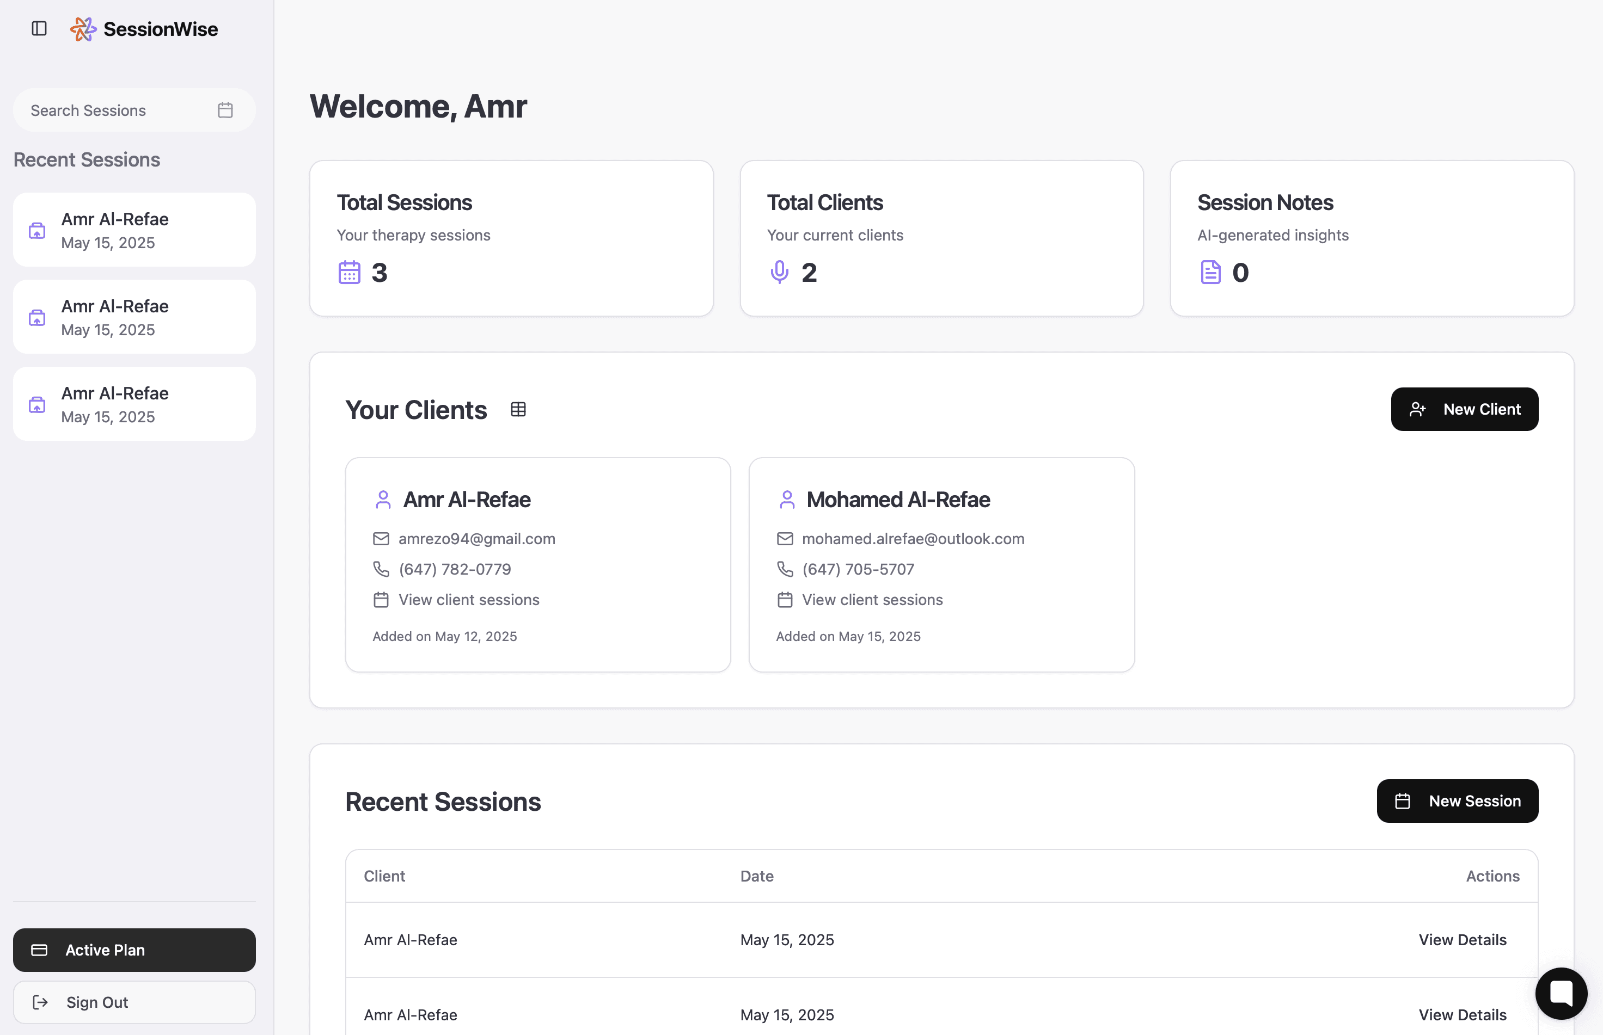Open Active Plan in the sidebar
Screen dimensions: 1603x1035
(x=134, y=950)
